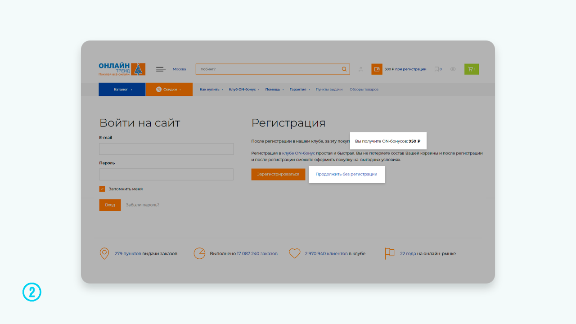Screen dimensions: 576x324
Task: Open Пункты выдачи menu item
Action: click(329, 89)
